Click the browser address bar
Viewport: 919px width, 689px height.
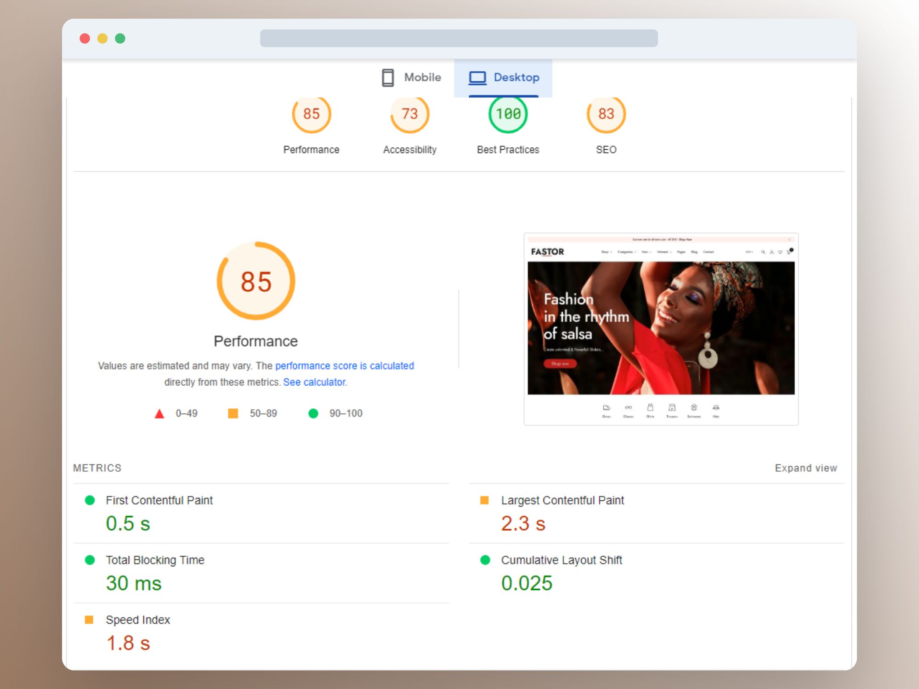(x=459, y=38)
